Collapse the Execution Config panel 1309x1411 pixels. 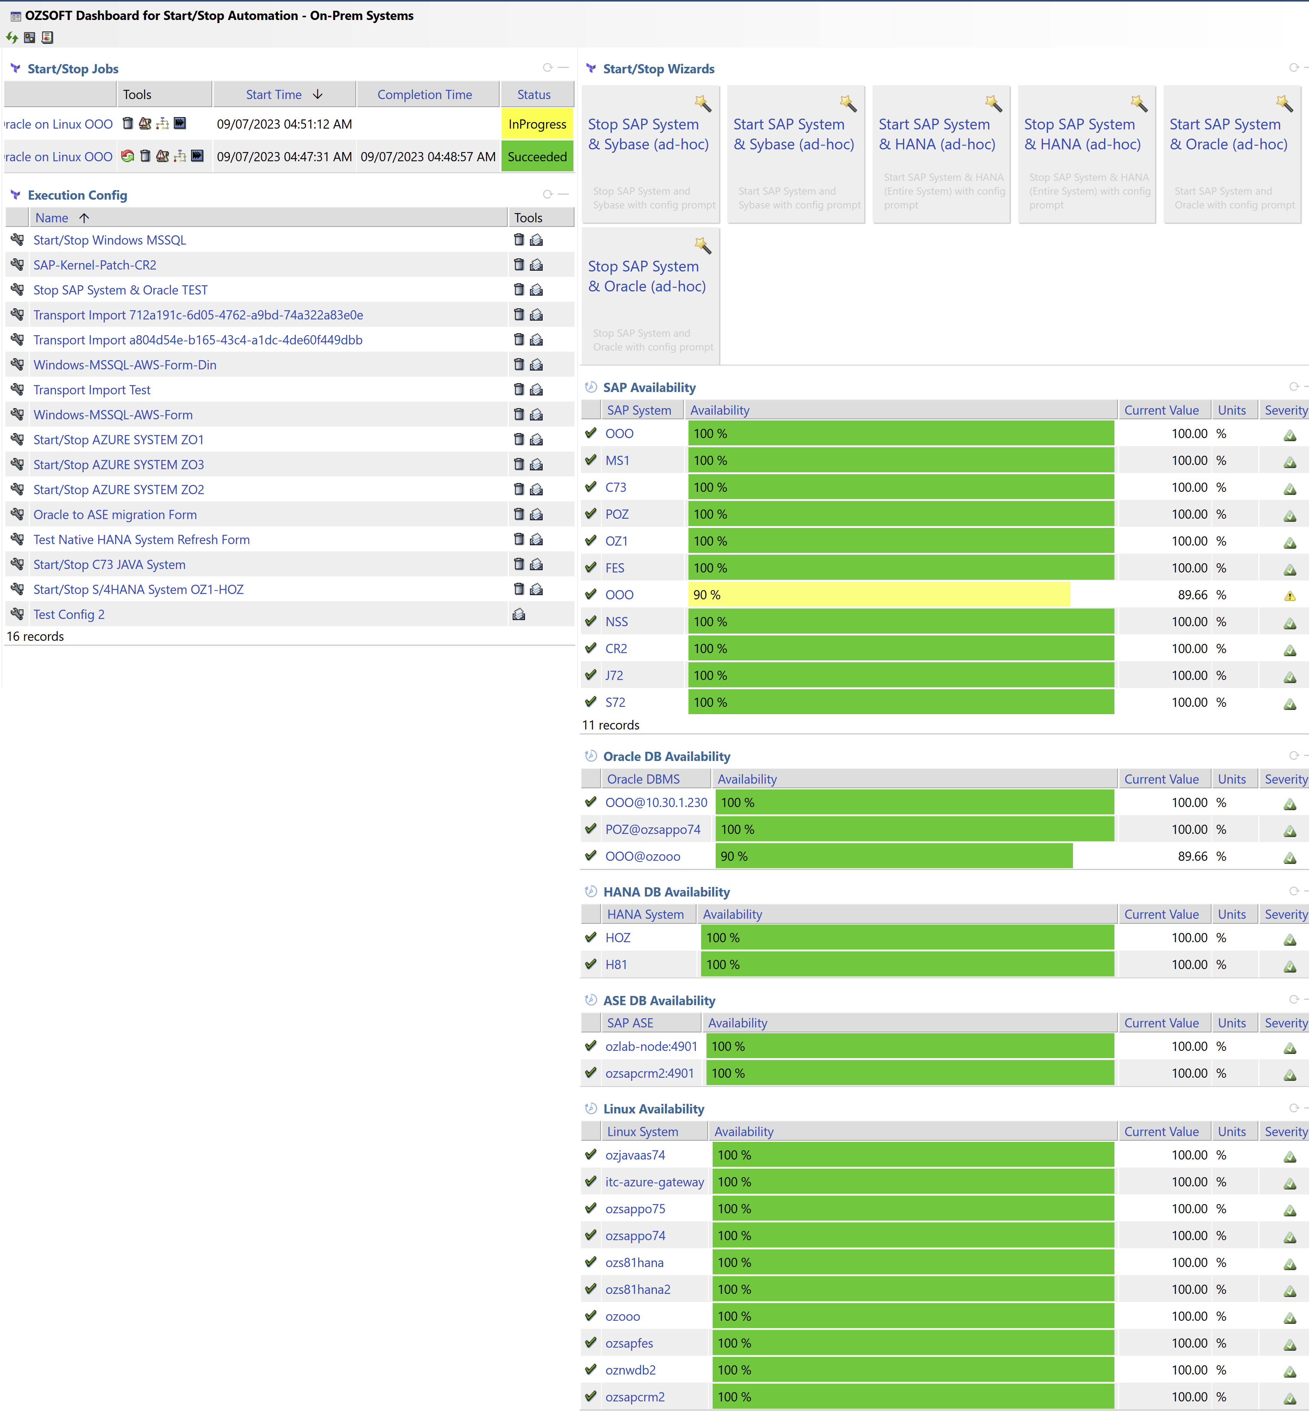[564, 194]
